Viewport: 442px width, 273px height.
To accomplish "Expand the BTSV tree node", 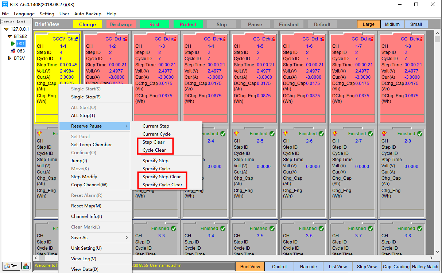I will pyautogui.click(x=10, y=58).
